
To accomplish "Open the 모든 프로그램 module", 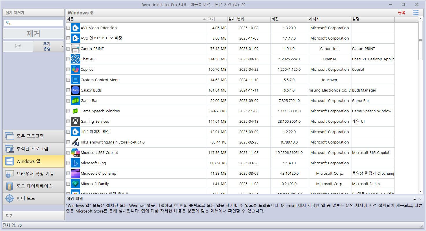I will [34, 136].
